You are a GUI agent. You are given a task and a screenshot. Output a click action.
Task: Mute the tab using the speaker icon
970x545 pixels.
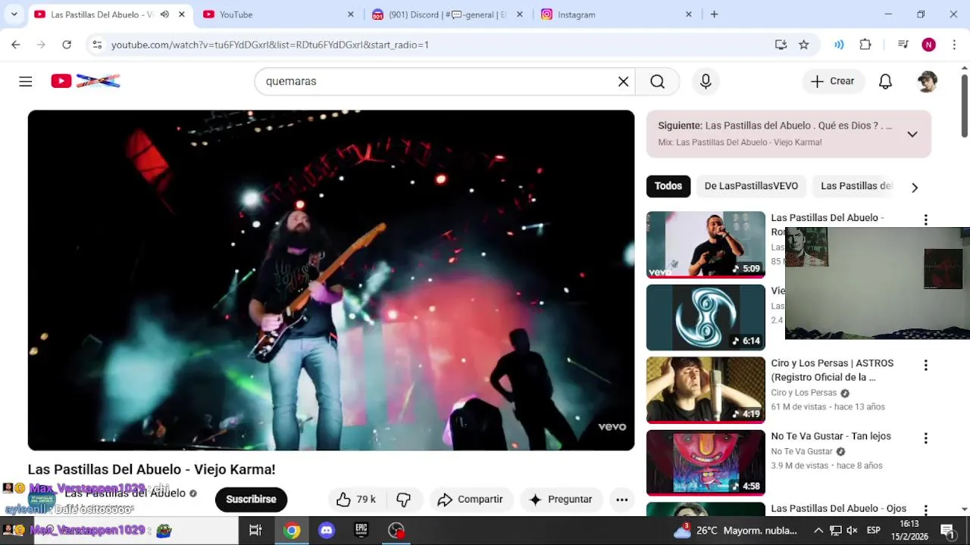point(164,14)
